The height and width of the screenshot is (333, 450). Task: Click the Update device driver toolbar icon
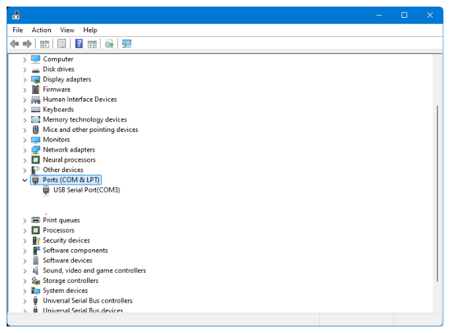pos(110,44)
